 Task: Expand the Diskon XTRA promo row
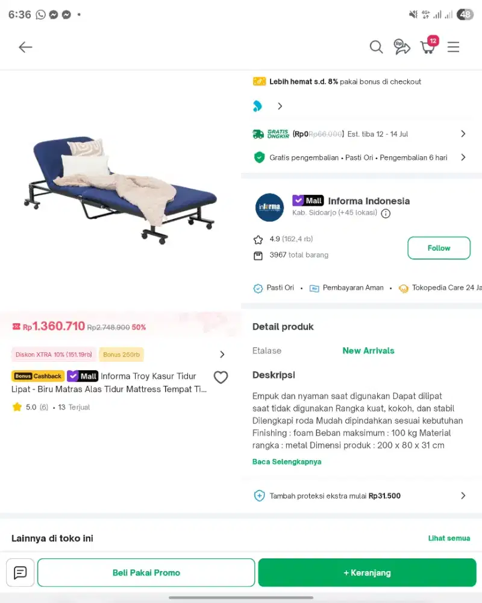click(x=118, y=355)
